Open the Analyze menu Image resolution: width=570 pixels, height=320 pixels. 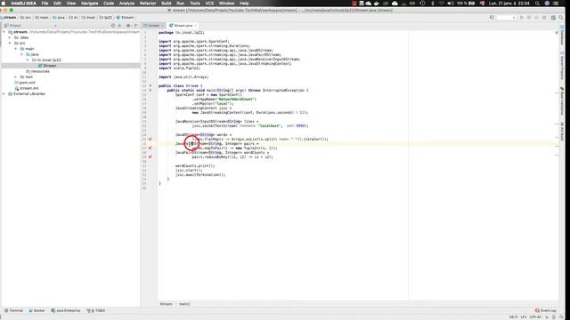tap(126, 4)
